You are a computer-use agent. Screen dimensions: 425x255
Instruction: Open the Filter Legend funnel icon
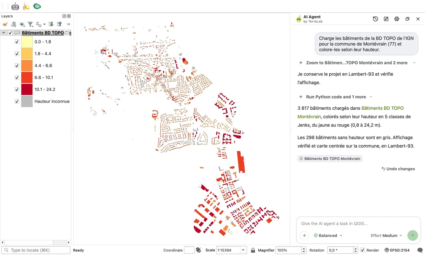click(x=31, y=24)
